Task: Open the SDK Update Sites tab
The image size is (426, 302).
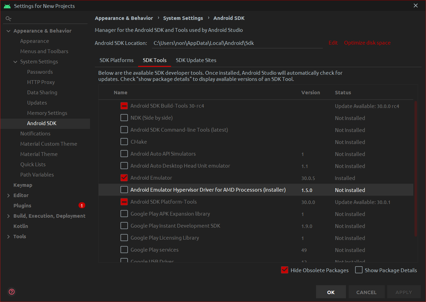Action: point(196,60)
